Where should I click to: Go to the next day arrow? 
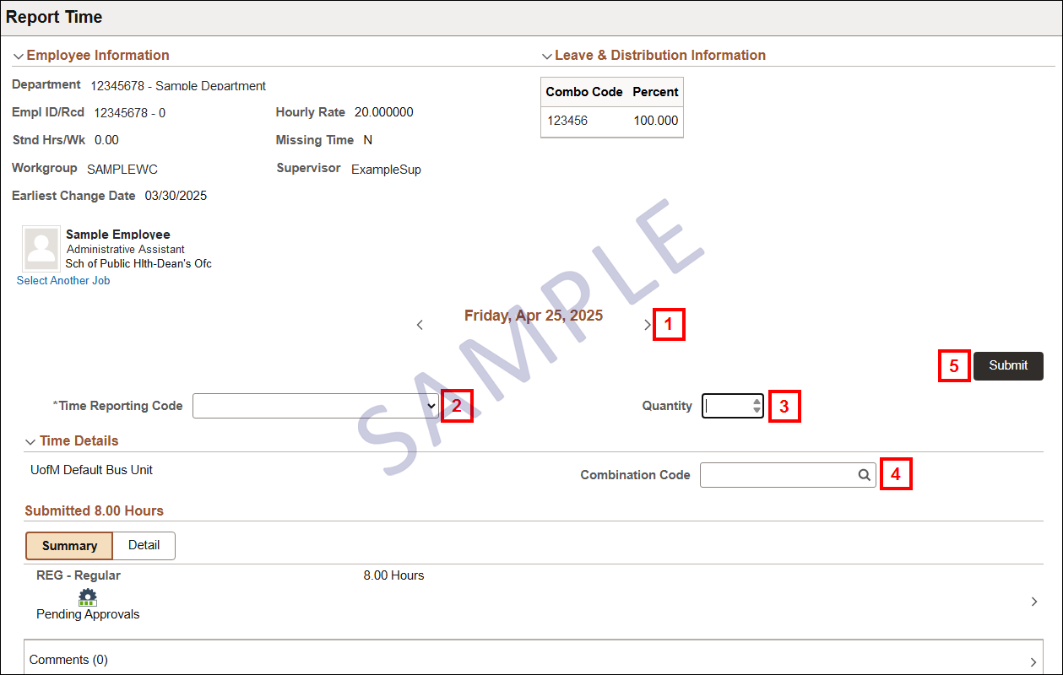click(648, 325)
